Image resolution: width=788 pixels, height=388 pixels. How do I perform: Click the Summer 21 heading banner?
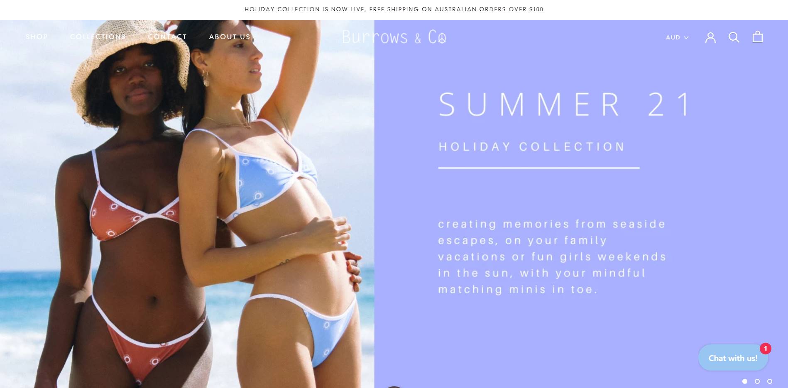pyautogui.click(x=565, y=104)
